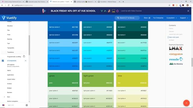Click the browser address bar
This screenshot has height=108, width=193.
(x=90, y=5)
